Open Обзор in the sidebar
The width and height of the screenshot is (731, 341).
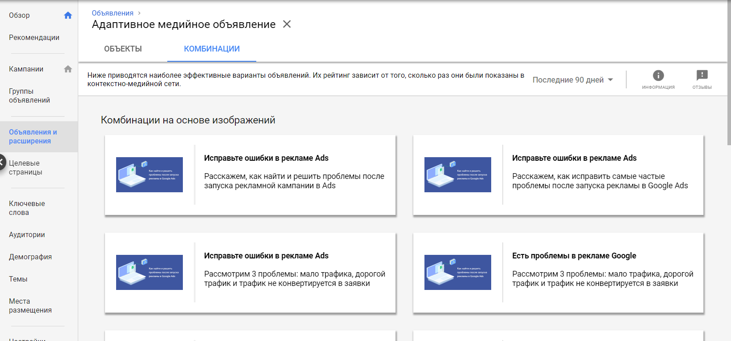tap(20, 16)
